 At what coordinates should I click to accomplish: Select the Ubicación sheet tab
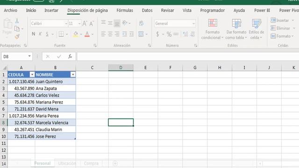coord(67,163)
